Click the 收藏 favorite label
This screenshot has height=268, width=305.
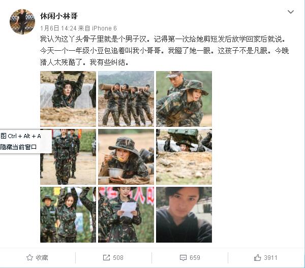42,258
